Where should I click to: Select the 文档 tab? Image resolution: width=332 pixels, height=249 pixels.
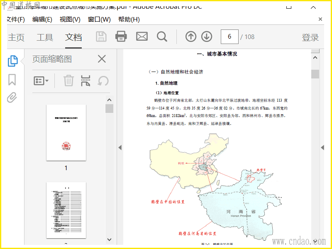(73, 37)
